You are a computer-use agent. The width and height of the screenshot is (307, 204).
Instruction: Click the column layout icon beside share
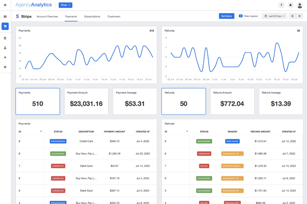point(292,16)
